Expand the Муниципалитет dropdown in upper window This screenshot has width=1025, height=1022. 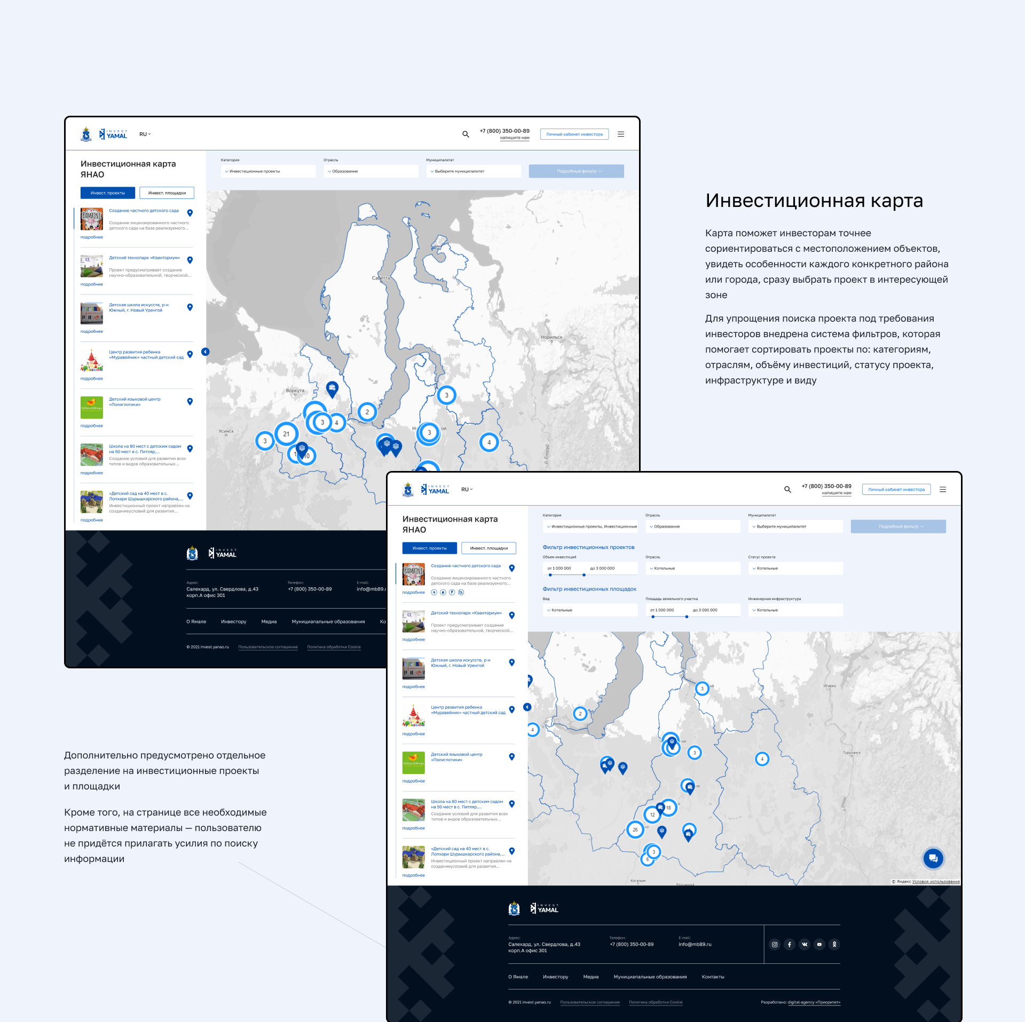[473, 171]
